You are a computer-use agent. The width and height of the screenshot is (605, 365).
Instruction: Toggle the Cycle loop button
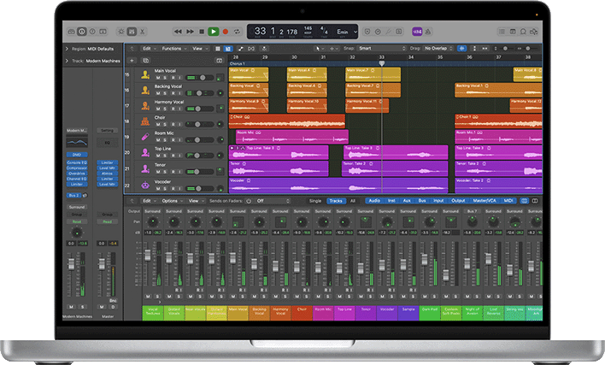tap(237, 32)
